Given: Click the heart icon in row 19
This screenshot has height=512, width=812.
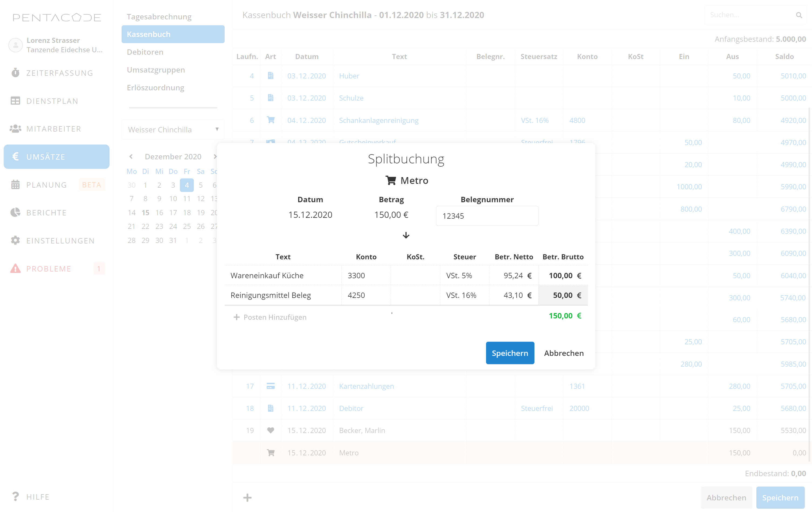Looking at the screenshot, I should pyautogui.click(x=271, y=430).
